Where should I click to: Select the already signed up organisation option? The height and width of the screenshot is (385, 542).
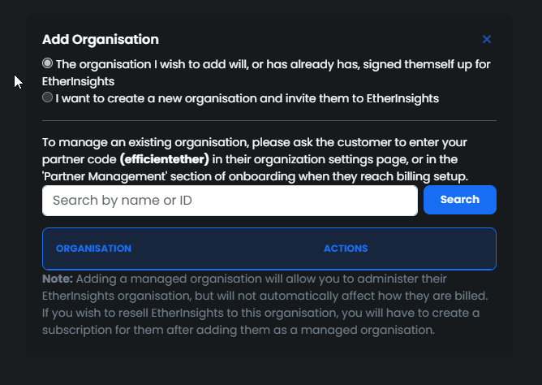pyautogui.click(x=47, y=63)
